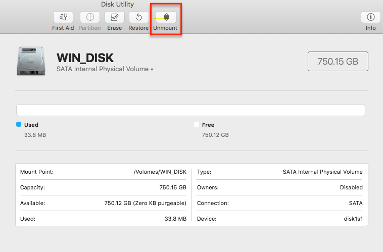Click the Unmount label in the toolbar
Viewport: 383px width, 252px height.
click(x=165, y=28)
